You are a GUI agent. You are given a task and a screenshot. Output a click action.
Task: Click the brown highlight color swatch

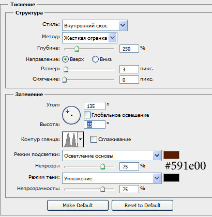click(x=171, y=155)
